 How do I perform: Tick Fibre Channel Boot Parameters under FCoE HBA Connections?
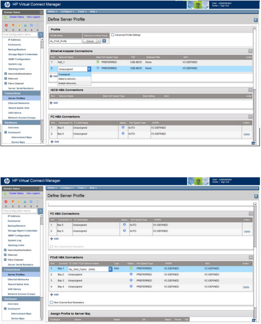tap(51, 302)
